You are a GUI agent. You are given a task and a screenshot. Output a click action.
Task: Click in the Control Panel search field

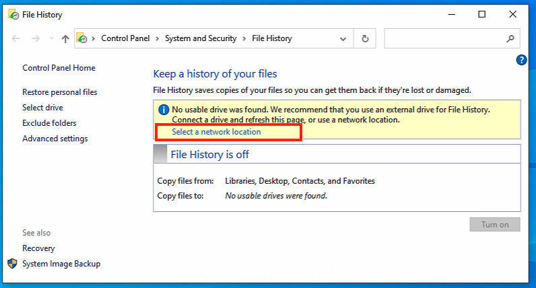pos(444,39)
